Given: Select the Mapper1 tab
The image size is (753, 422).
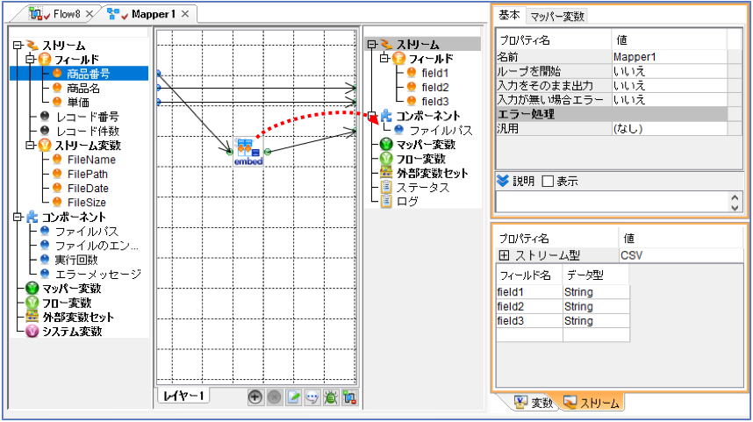Looking at the screenshot, I should [154, 14].
